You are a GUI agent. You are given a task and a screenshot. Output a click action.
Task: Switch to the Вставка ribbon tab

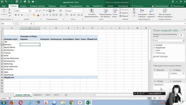[x=23, y=6]
